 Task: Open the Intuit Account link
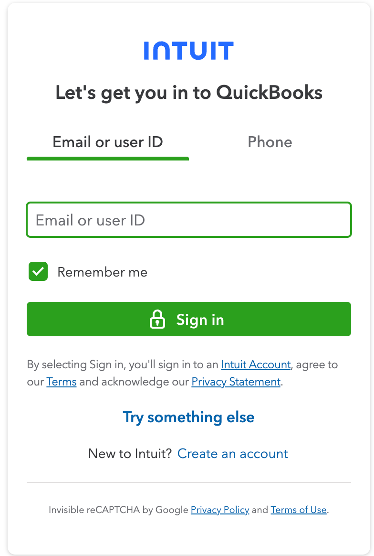click(256, 364)
